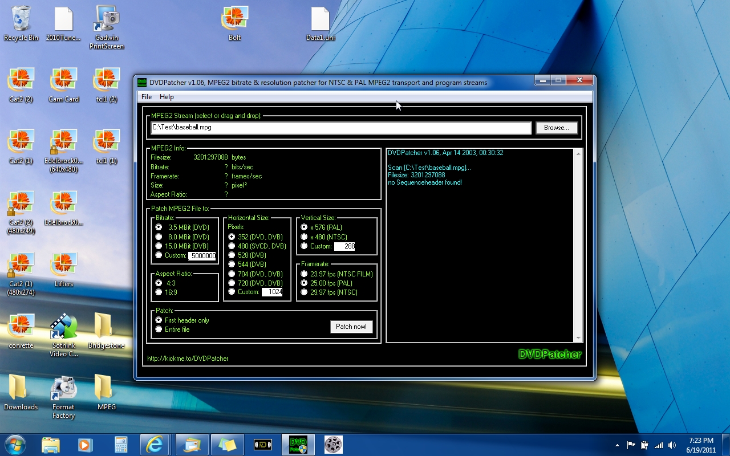Open the volume control in system tray
The image size is (730, 456).
pos(672,445)
